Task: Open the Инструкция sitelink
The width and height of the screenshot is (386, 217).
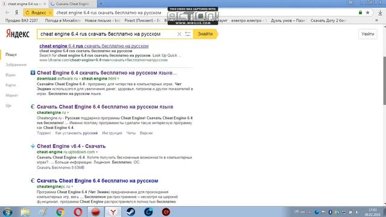Action: tap(112, 133)
